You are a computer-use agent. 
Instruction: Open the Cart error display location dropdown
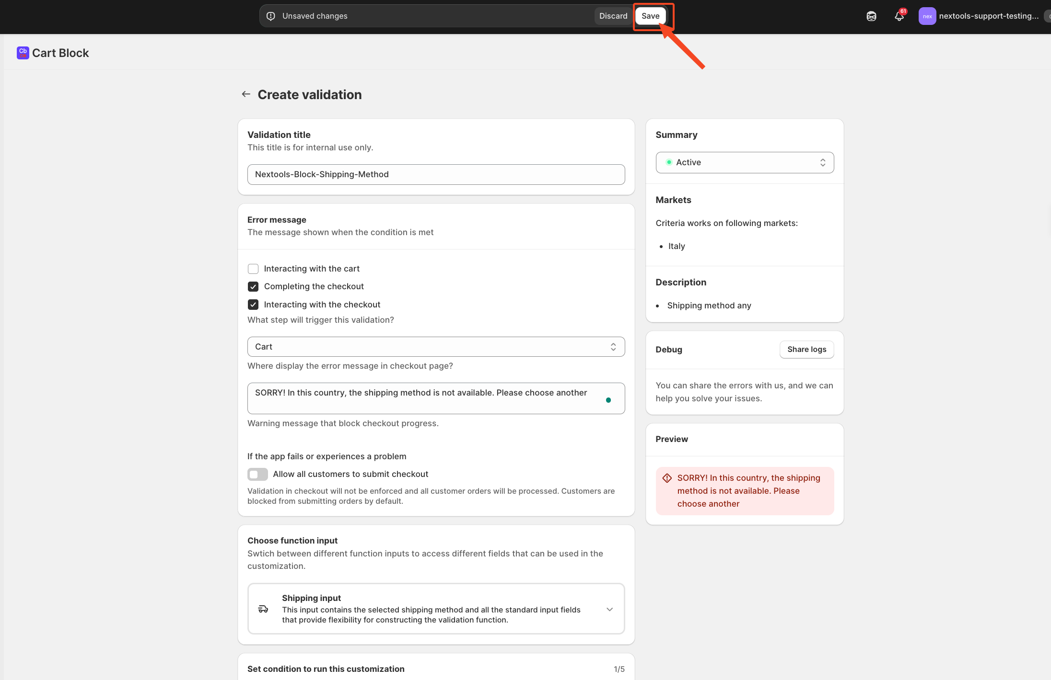tap(436, 347)
